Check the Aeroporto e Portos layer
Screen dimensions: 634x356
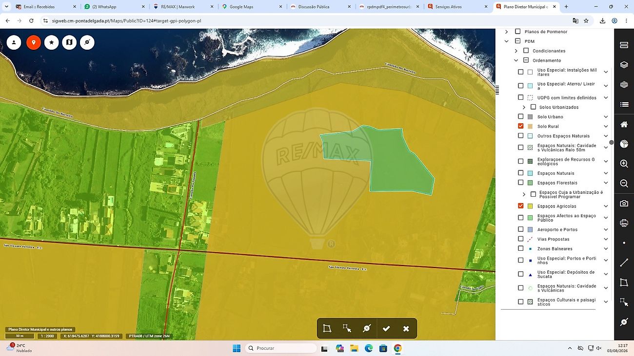tap(521, 229)
